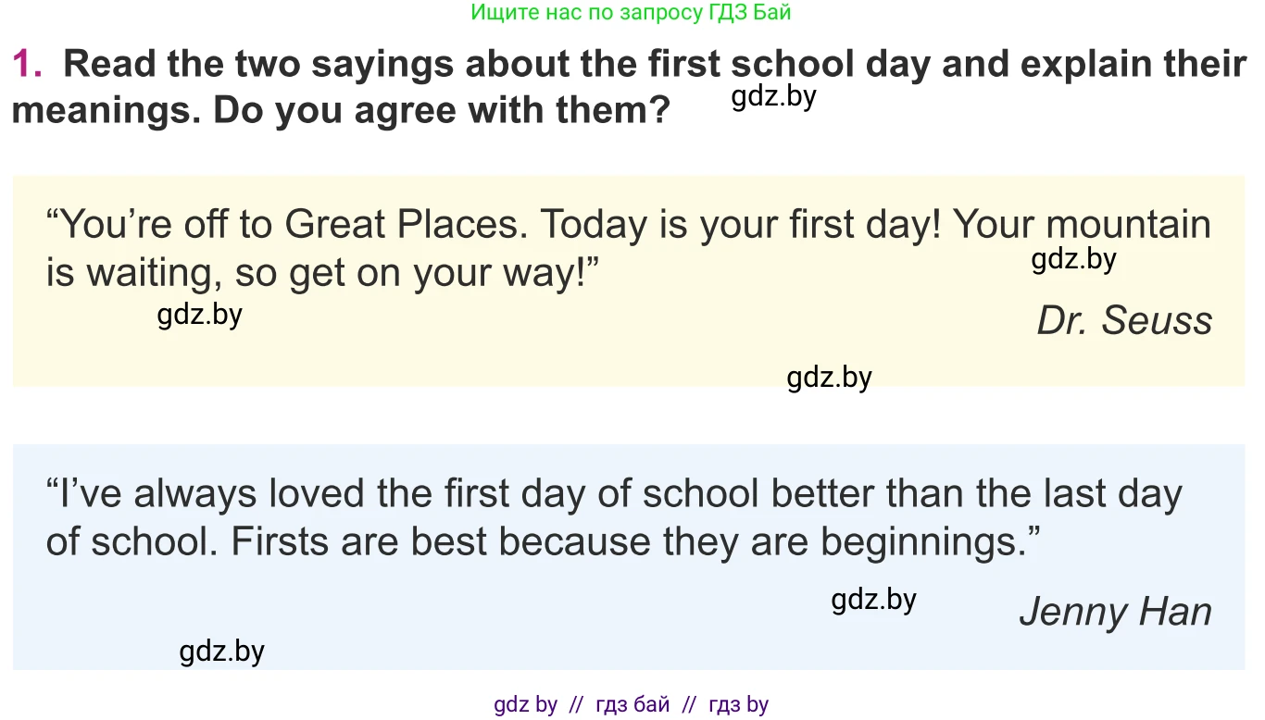The image size is (1265, 720).
Task: Click the "Jenny Han" author name
Action: pyautogui.click(x=1115, y=612)
